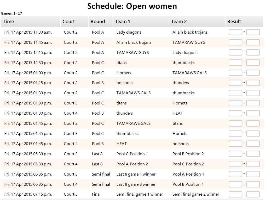Click second score field for Hornets vs TAMARAWS GALS
This screenshot has width=266, height=205.
pos(253,73)
